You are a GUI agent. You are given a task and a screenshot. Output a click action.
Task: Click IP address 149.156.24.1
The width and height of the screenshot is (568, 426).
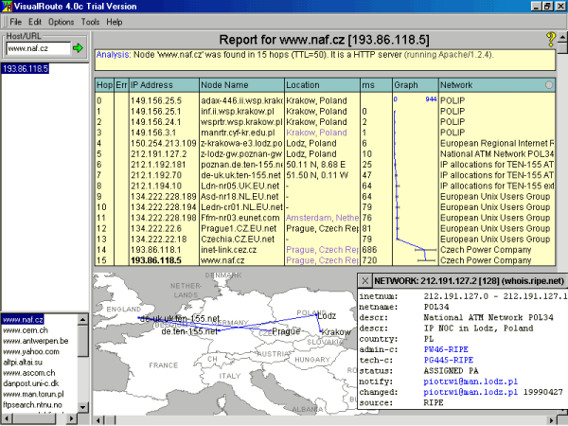(x=156, y=122)
